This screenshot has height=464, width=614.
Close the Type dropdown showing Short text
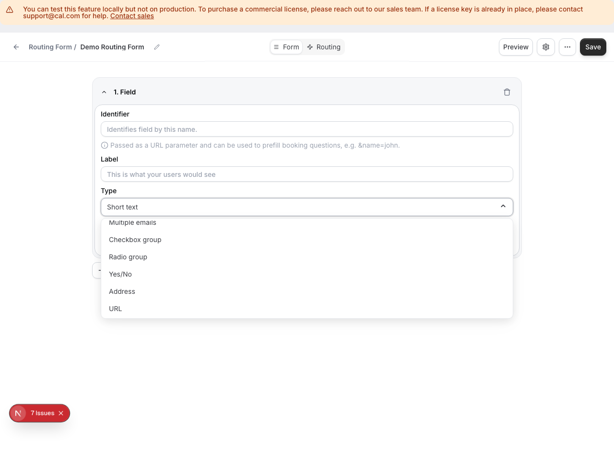pyautogui.click(x=503, y=207)
